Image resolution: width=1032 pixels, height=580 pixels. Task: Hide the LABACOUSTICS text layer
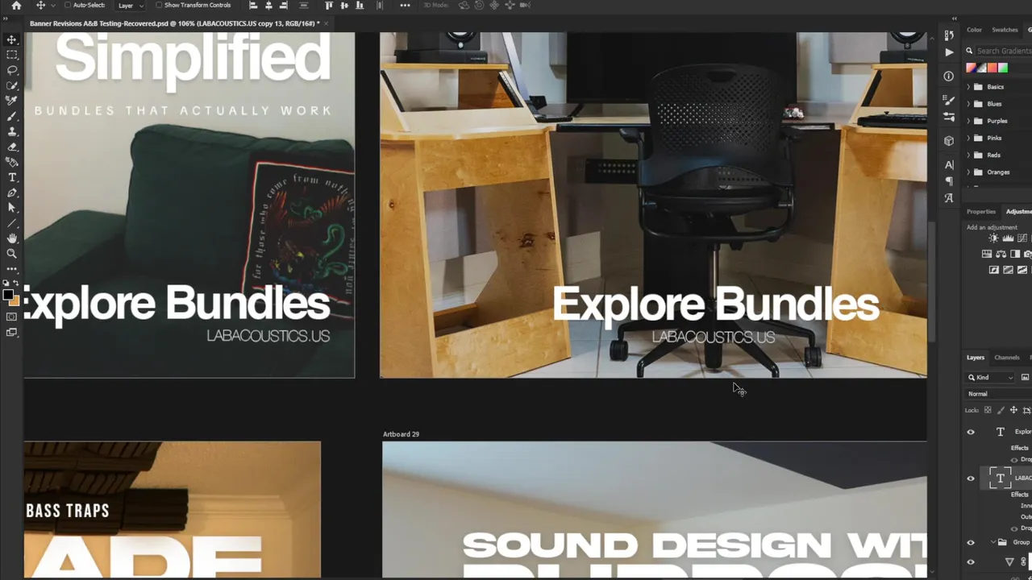(971, 478)
